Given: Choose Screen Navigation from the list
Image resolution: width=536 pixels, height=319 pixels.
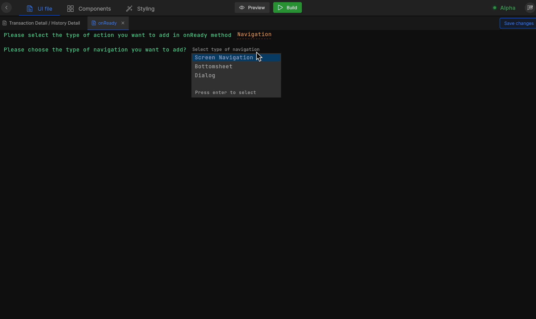Looking at the screenshot, I should [224, 58].
